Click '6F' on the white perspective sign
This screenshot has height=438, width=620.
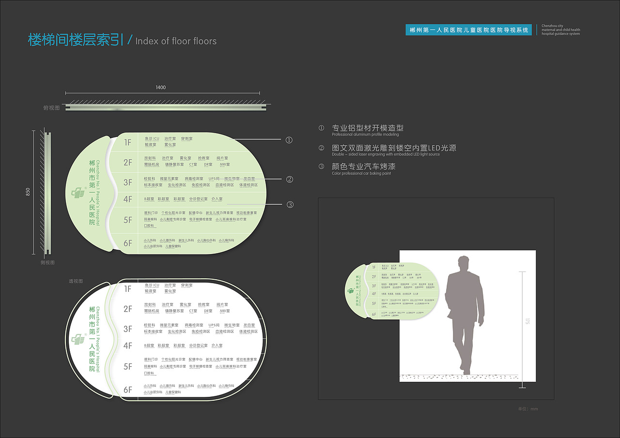pyautogui.click(x=128, y=390)
